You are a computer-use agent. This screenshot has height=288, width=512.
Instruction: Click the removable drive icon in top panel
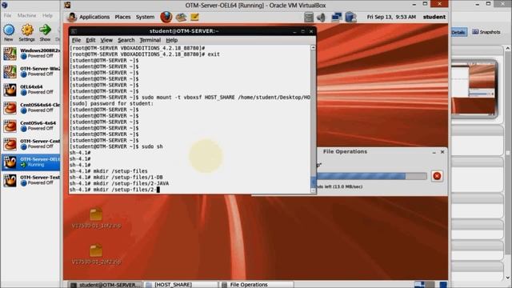pyautogui.click(x=350, y=17)
